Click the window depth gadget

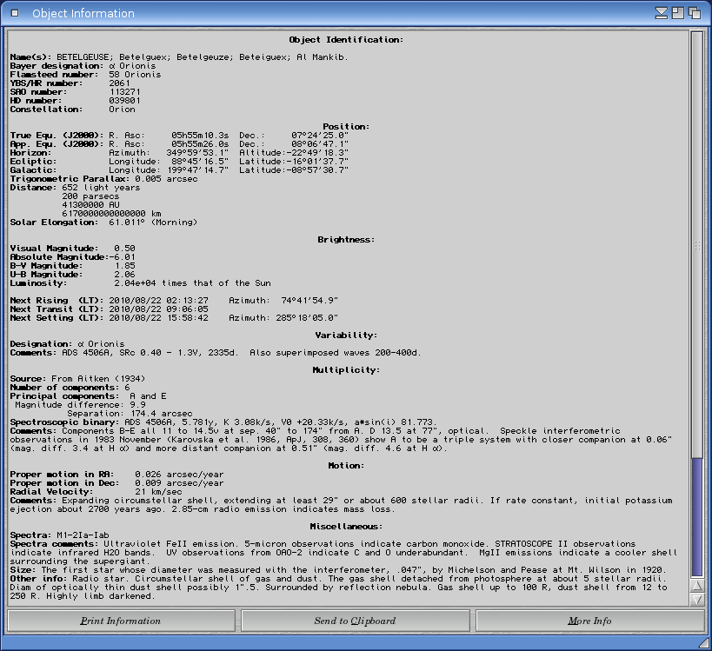coord(695,13)
